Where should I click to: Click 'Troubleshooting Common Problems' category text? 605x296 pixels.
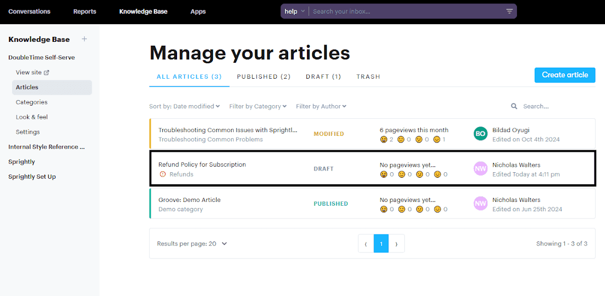211,139
